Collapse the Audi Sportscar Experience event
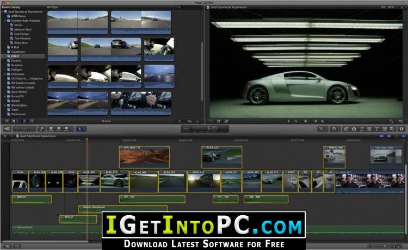This screenshot has width=408, height=250. click(2, 12)
